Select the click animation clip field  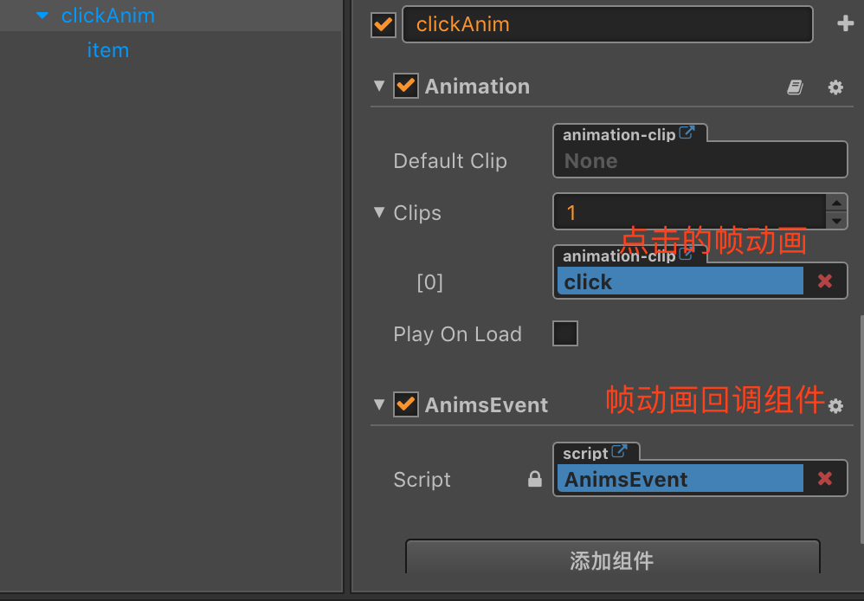click(x=680, y=281)
